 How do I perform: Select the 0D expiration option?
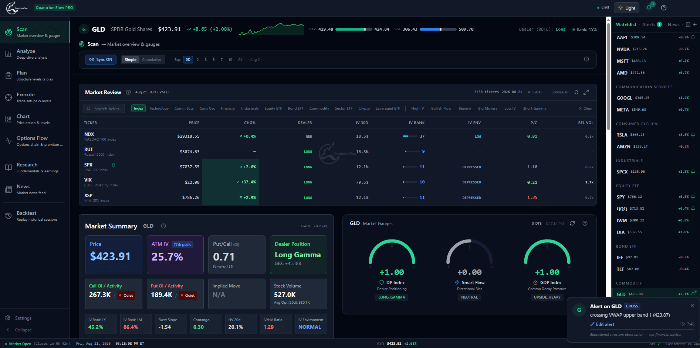click(x=188, y=60)
